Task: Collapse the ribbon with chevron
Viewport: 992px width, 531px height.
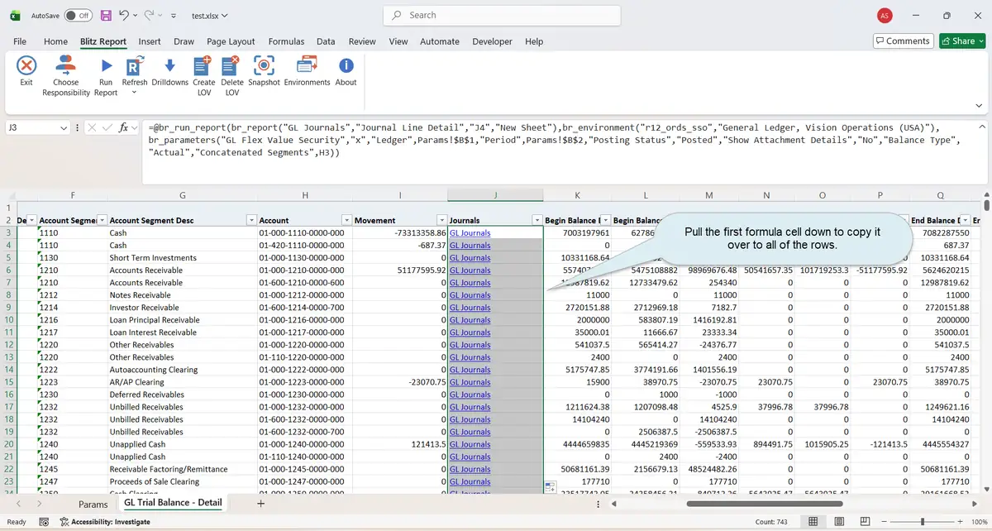Action: click(x=980, y=106)
